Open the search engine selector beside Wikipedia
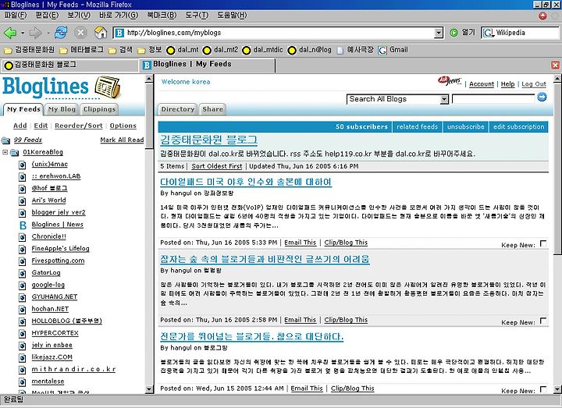 (488, 33)
